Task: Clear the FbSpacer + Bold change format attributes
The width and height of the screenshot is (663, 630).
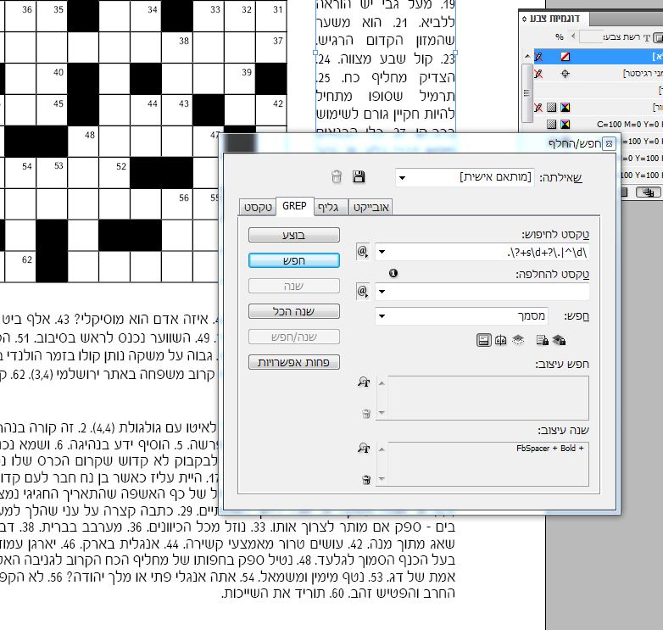Action: pos(366,479)
